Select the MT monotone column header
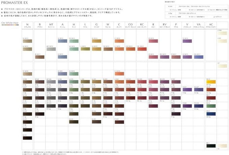Image resolution: width=229 pixels, height=155 pixels. tap(51, 25)
